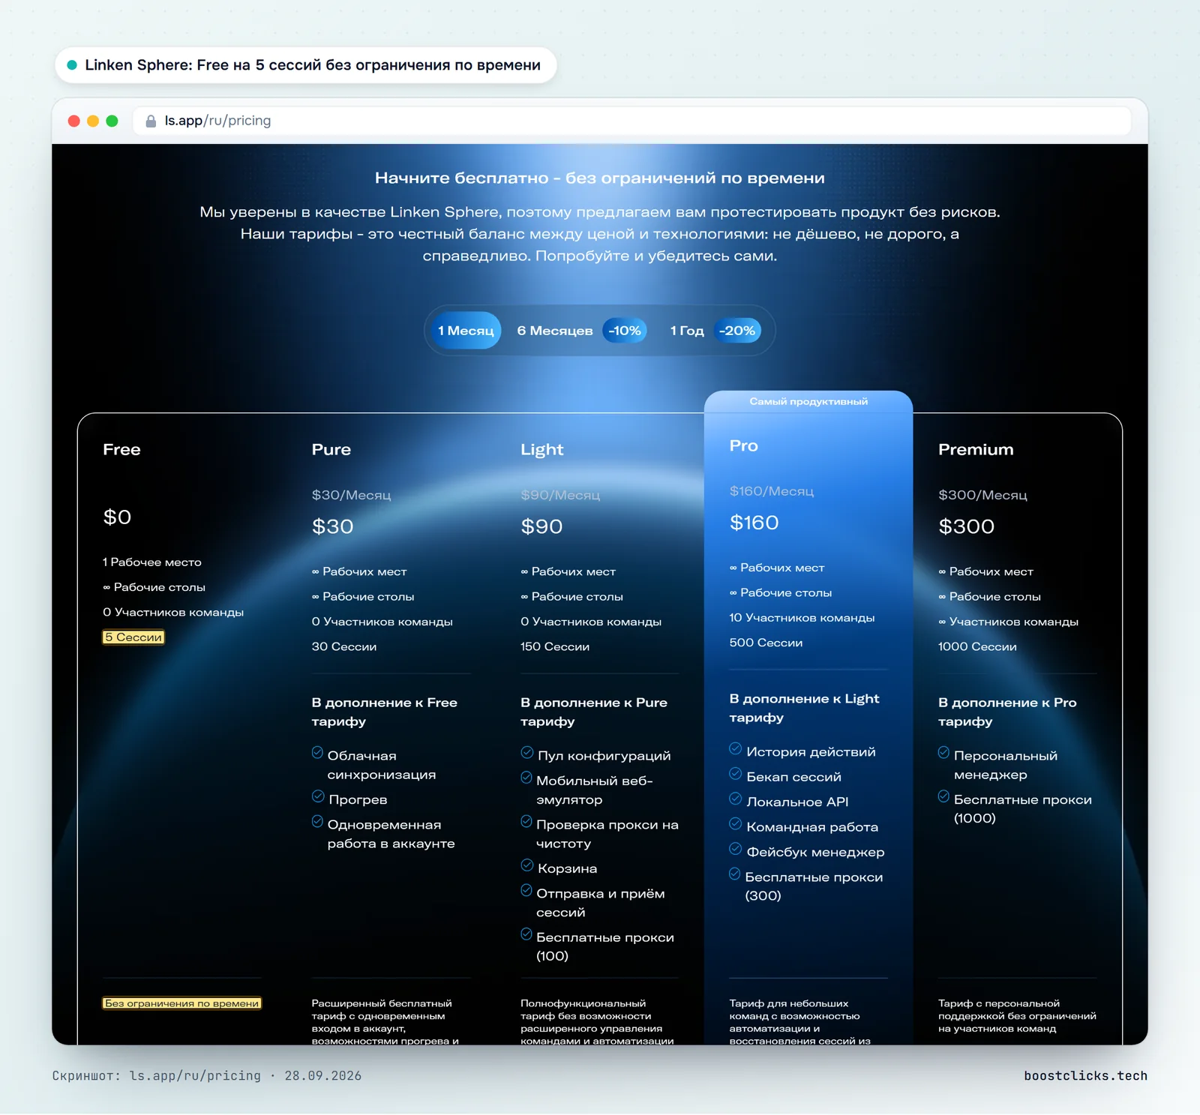
Task: Click the Premium plan title
Action: (x=976, y=449)
